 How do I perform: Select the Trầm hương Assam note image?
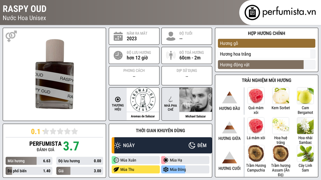click(x=281, y=153)
